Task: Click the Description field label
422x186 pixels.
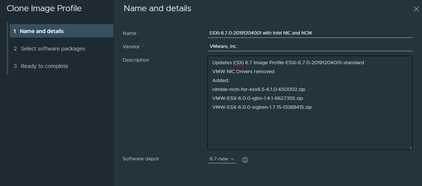Action: (136, 60)
